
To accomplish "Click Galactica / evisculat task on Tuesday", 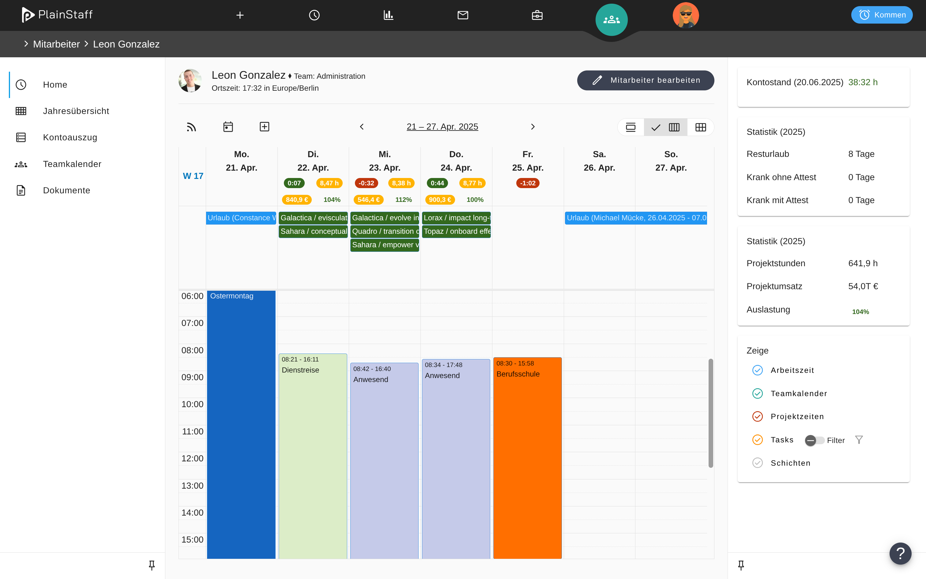I will point(313,218).
